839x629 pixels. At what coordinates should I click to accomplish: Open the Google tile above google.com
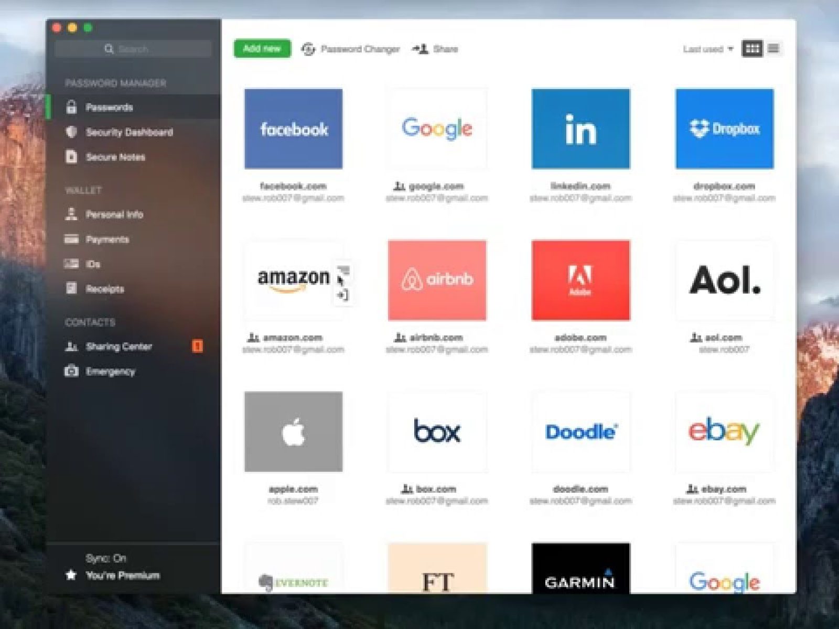(x=437, y=129)
